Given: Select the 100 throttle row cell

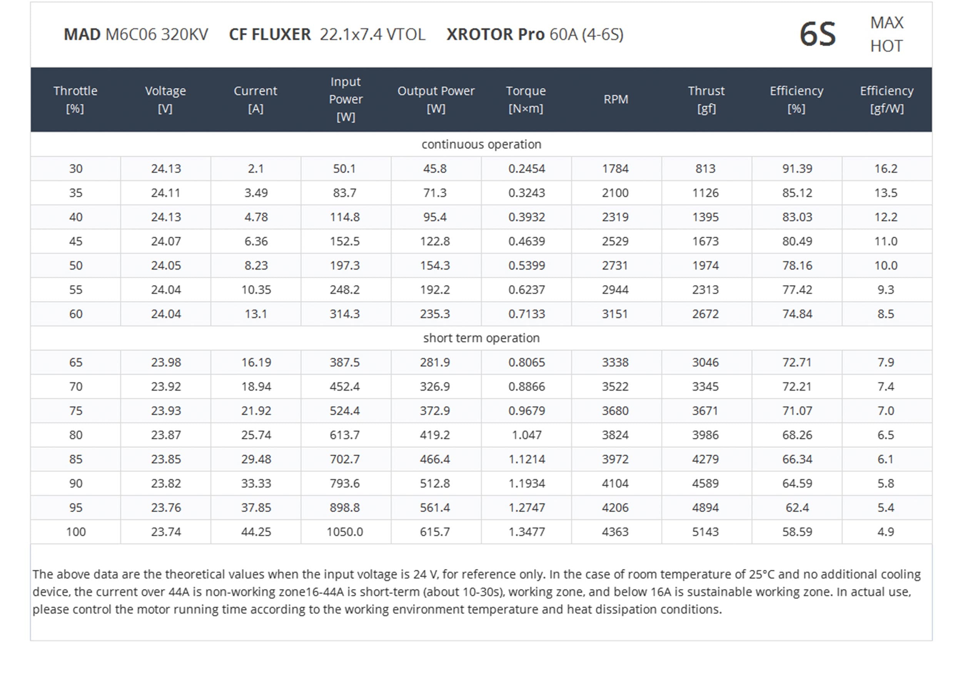Looking at the screenshot, I should pyautogui.click(x=76, y=532).
